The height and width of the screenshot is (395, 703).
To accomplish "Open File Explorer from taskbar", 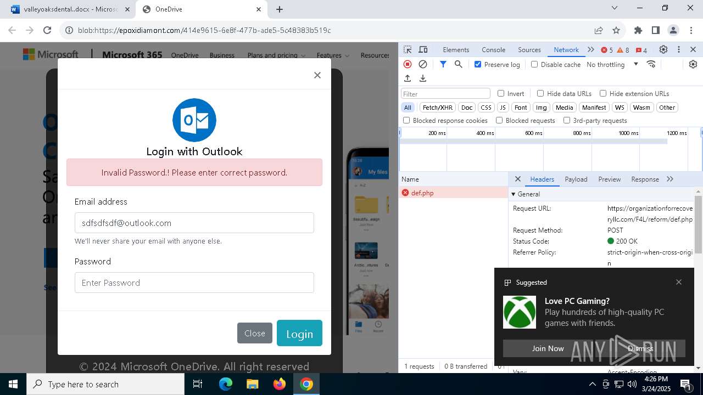I will point(252,384).
